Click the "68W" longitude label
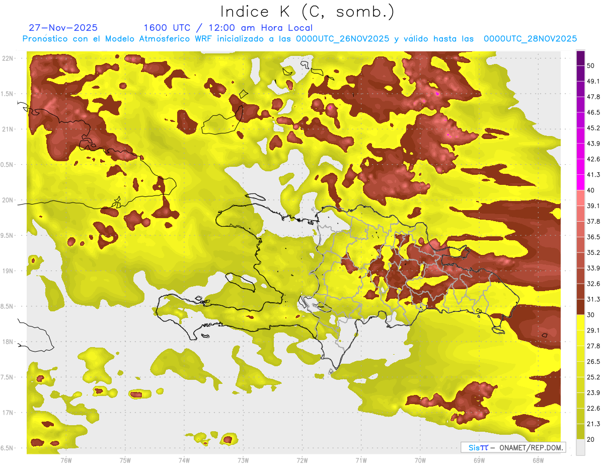 tap(538, 460)
